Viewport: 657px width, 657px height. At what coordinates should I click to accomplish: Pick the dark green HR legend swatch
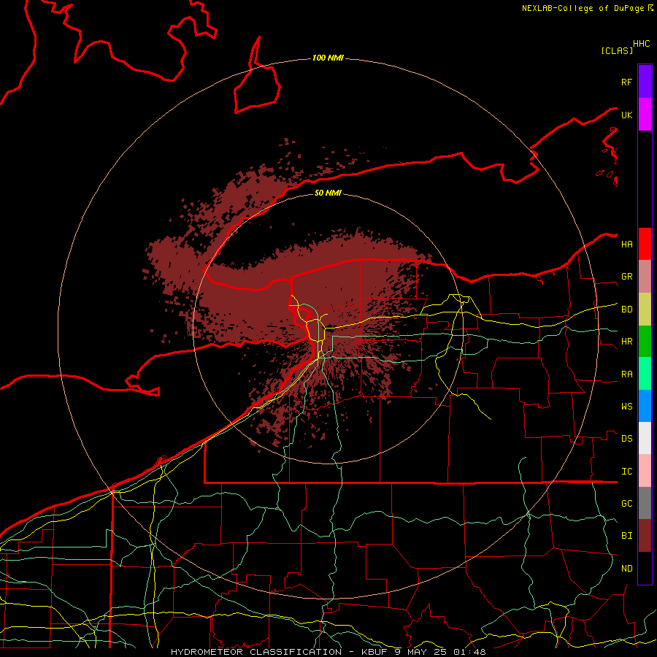(x=645, y=342)
